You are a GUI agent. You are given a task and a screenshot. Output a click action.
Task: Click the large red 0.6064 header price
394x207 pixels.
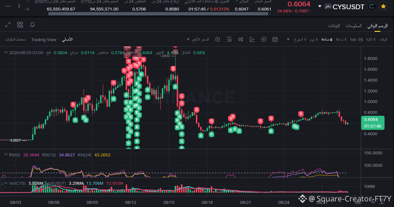pos(299,4)
